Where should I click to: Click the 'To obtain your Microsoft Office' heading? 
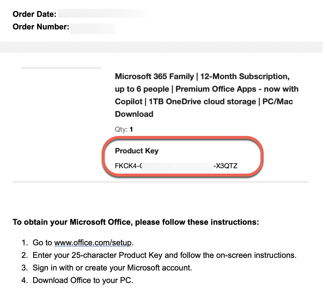[136, 222]
